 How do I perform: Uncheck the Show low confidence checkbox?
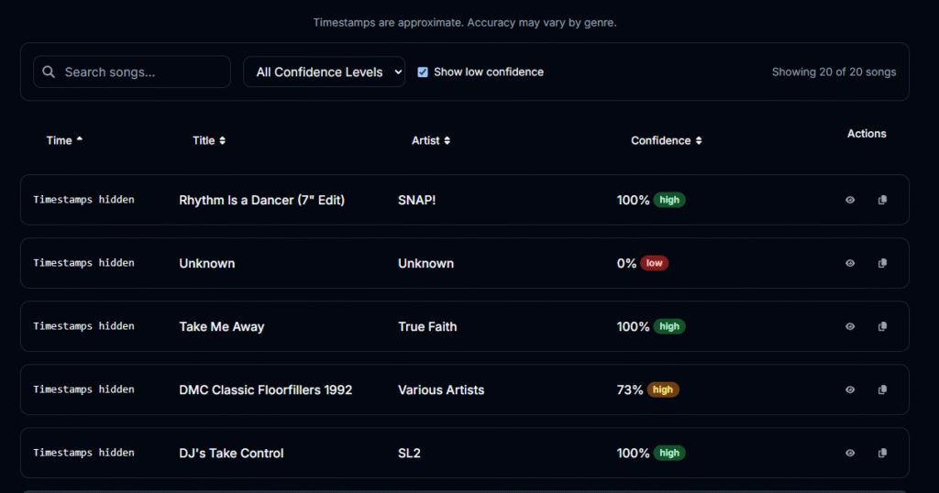(x=423, y=72)
